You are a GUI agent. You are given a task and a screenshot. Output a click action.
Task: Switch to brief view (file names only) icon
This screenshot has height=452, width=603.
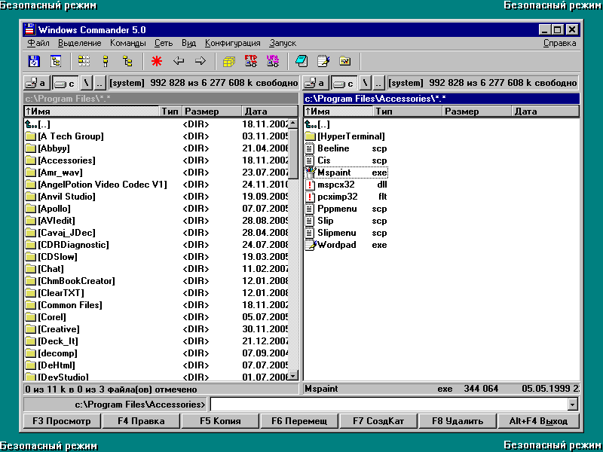point(84,61)
